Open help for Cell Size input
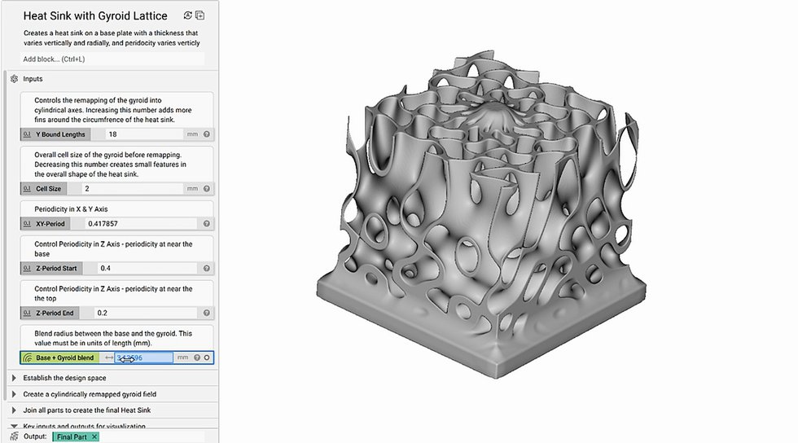 [207, 188]
